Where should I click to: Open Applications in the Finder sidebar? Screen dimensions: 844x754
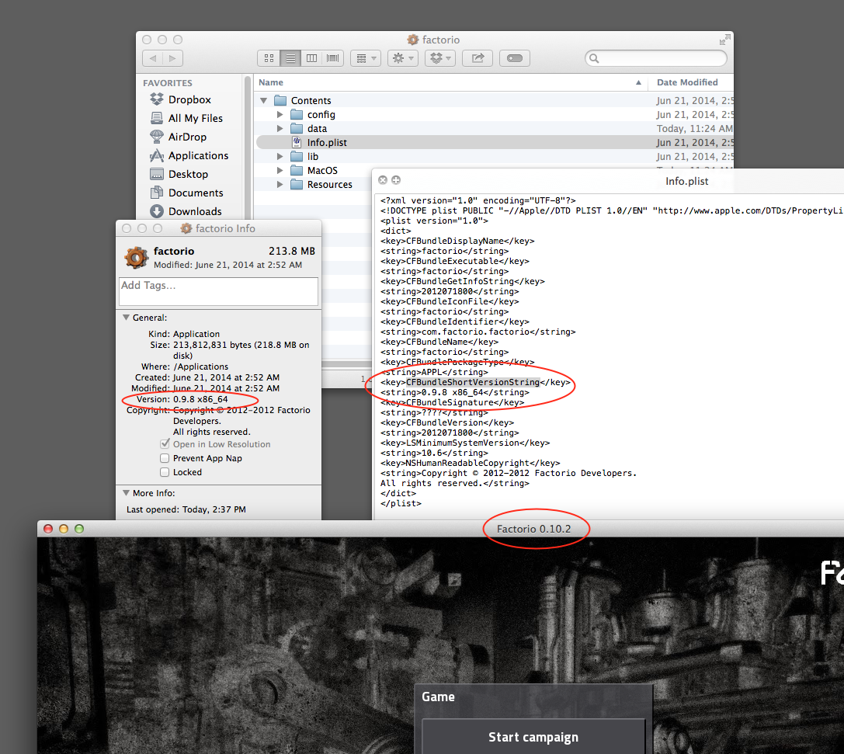click(189, 155)
